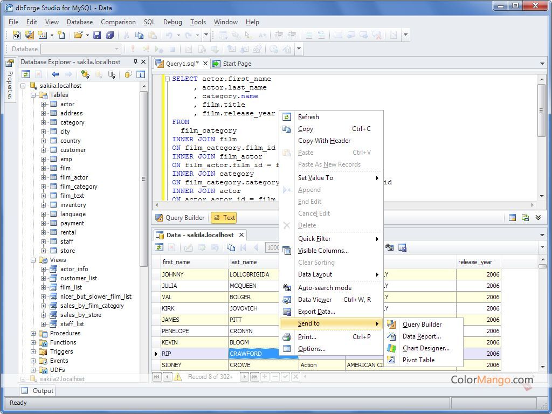Collapse the Views folder node
This screenshot has width=552, height=414.
[x=33, y=260]
